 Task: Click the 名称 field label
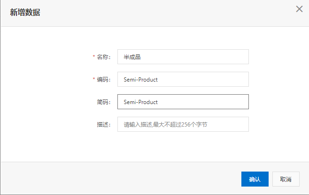[x=104, y=57]
